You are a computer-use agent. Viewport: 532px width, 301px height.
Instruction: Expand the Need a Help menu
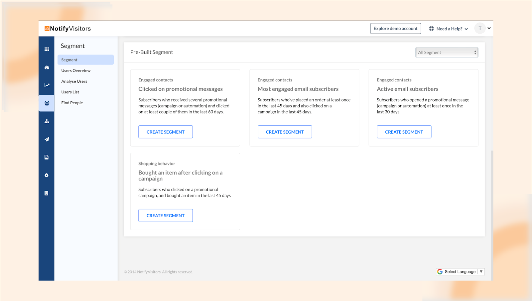448,29
